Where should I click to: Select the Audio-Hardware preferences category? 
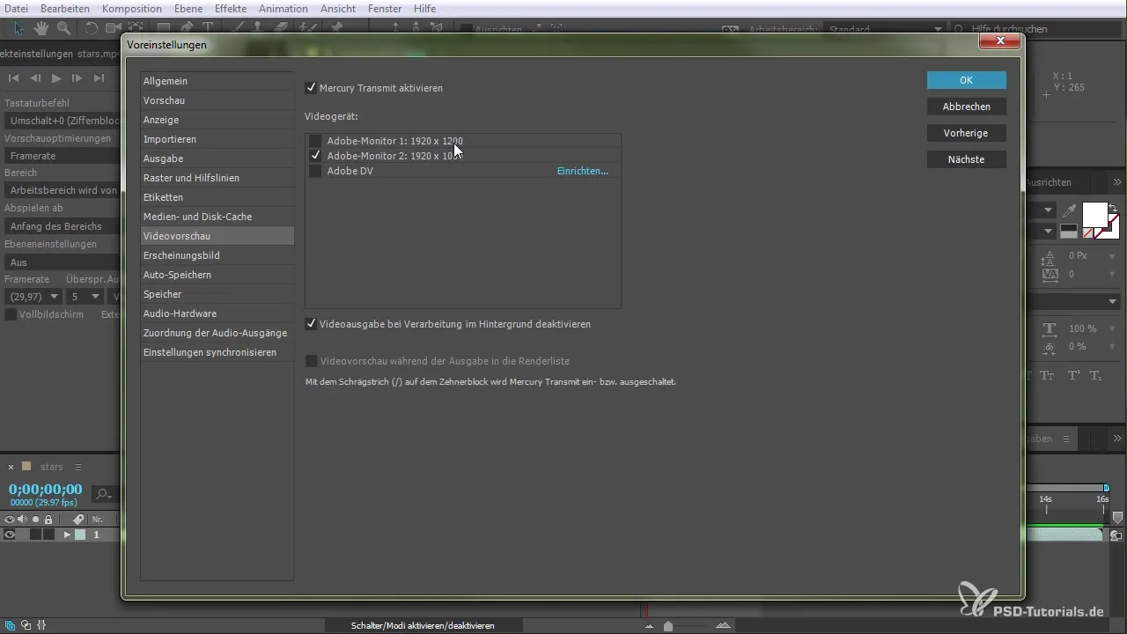(x=217, y=313)
